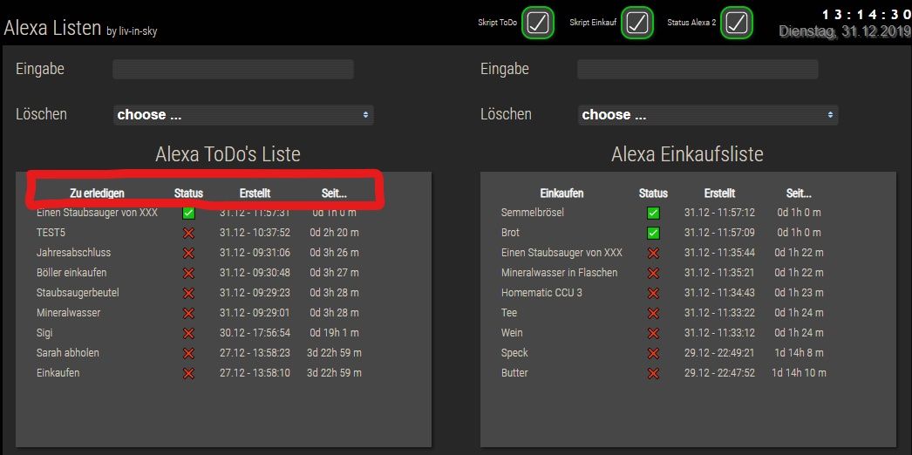Click red X status for Butter
This screenshot has height=455, width=912.
pyautogui.click(x=653, y=374)
